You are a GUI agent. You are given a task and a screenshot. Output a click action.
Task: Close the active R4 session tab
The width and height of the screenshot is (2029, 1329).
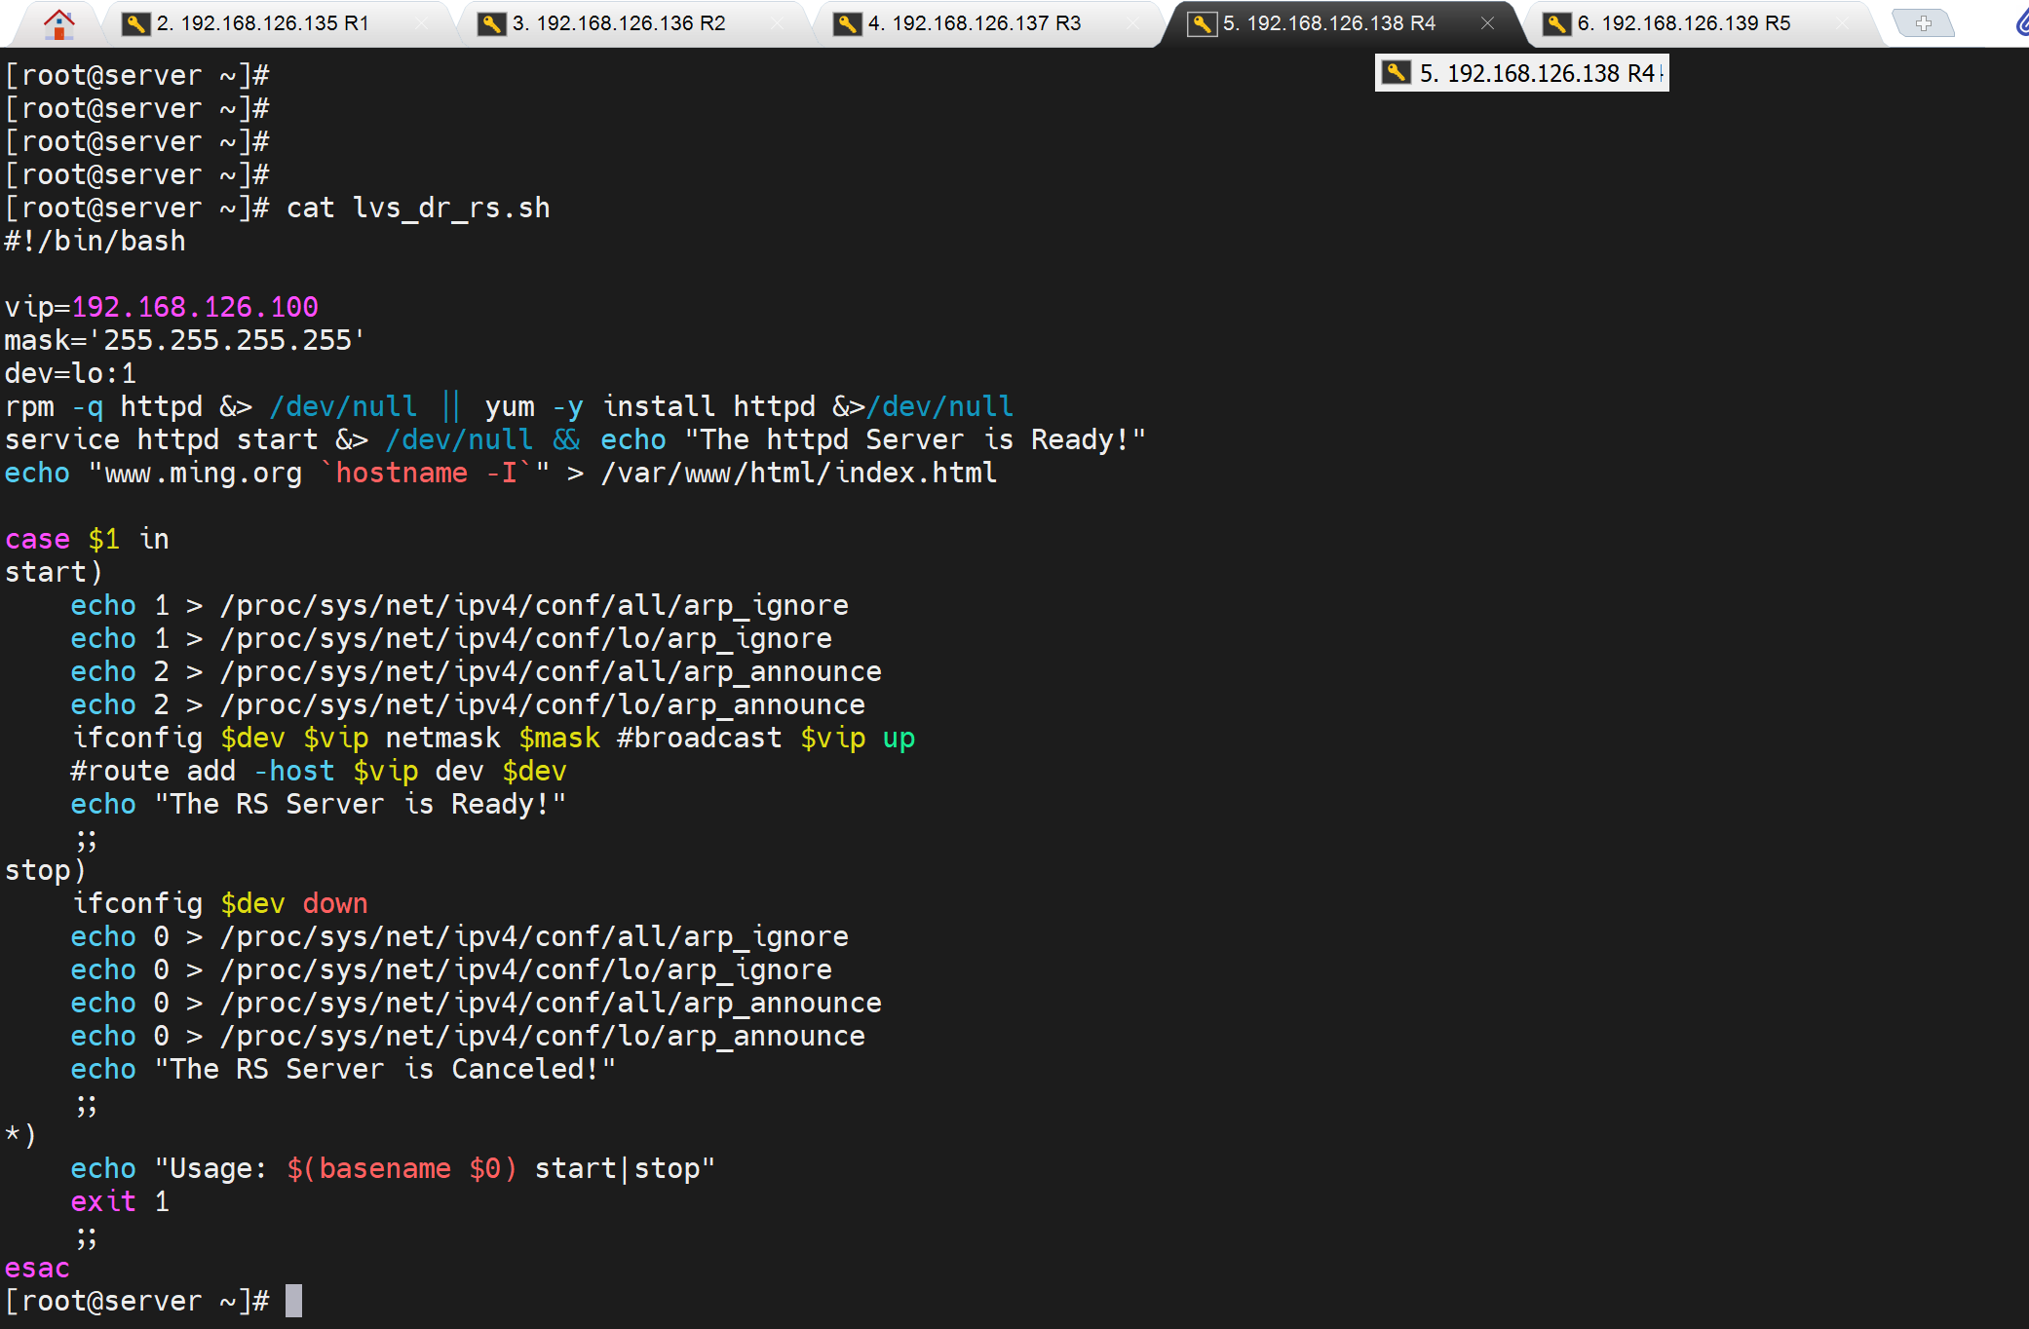point(1487,23)
